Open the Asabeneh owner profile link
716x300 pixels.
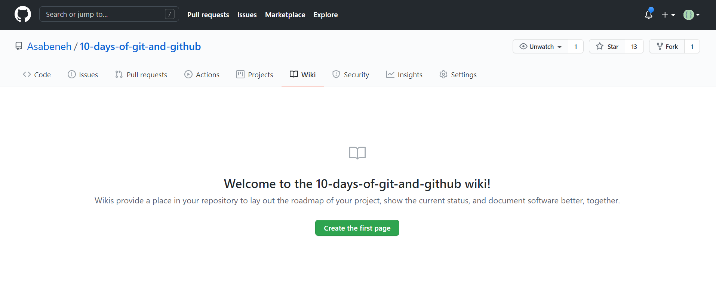pyautogui.click(x=49, y=47)
